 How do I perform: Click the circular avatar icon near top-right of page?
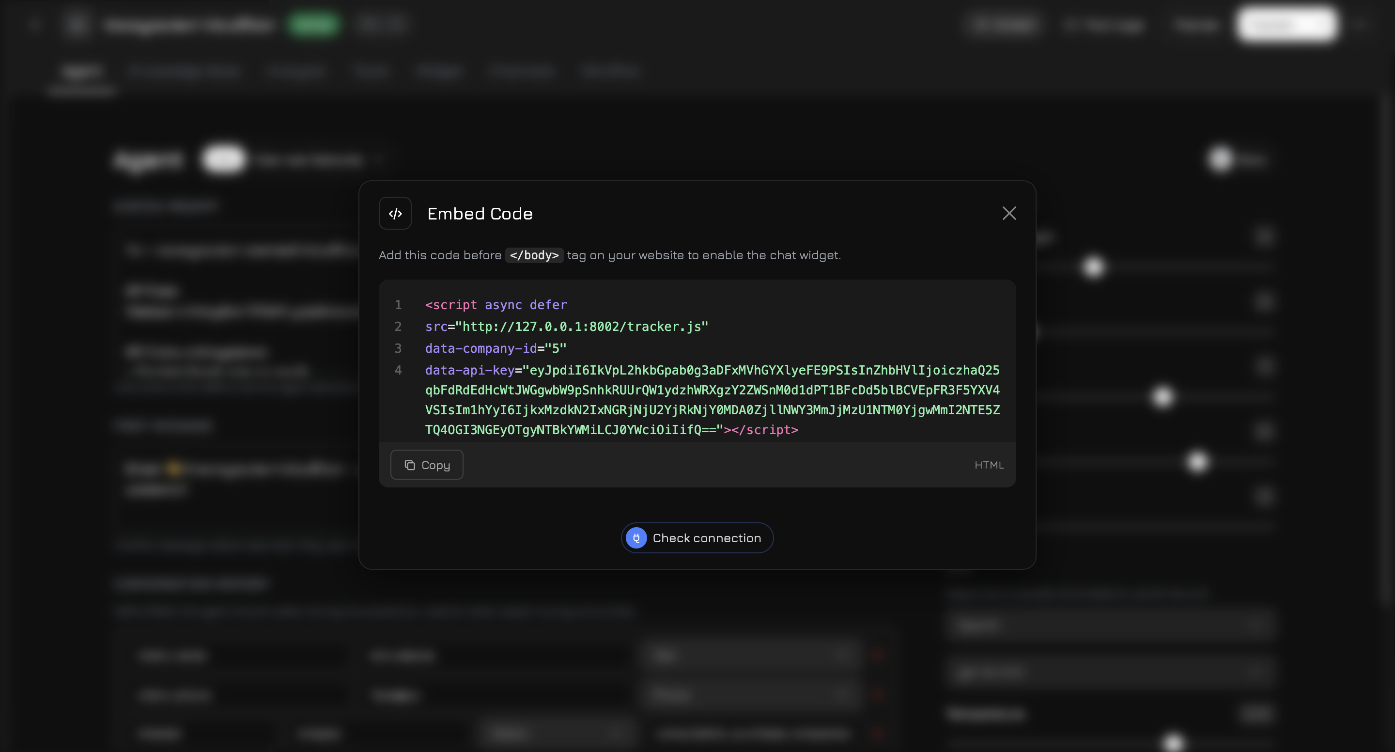[x=1219, y=159]
